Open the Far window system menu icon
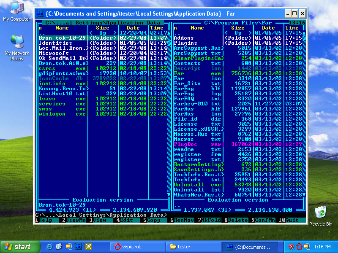This screenshot has height=253, width=338. click(x=40, y=14)
